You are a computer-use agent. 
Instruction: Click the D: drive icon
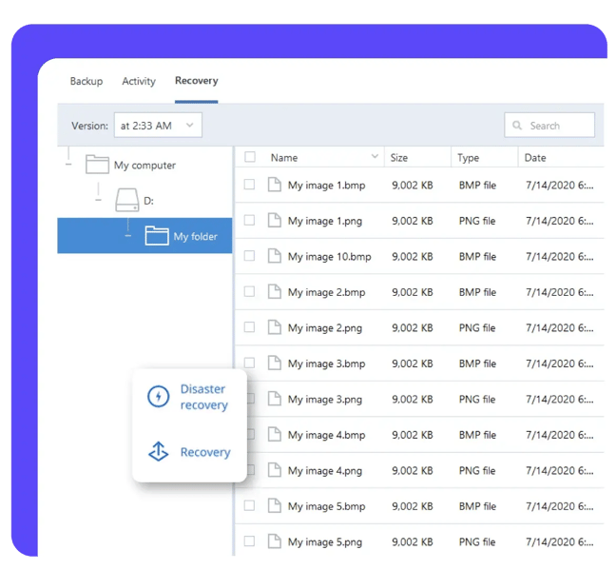click(126, 201)
